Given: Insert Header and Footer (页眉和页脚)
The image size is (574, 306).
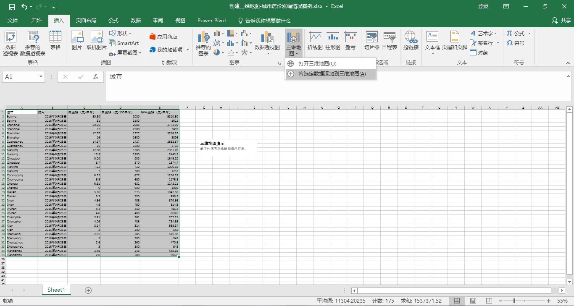Looking at the screenshot, I should [x=454, y=41].
